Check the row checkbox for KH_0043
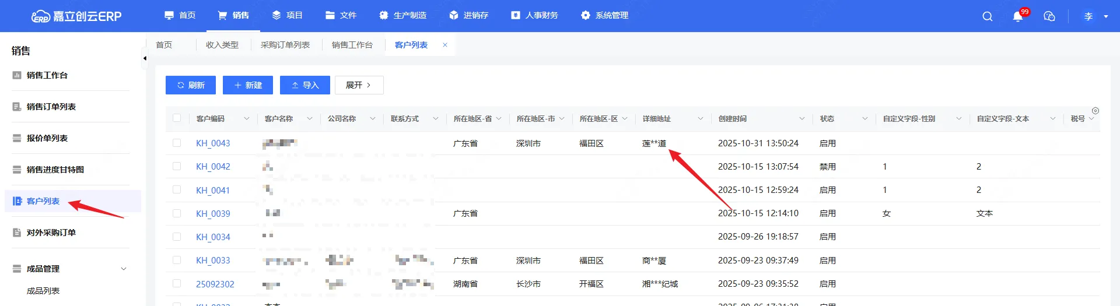Viewport: 1120px width, 306px height. pyautogui.click(x=177, y=143)
